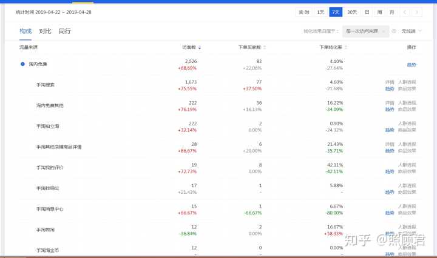Image resolution: width=437 pixels, height=258 pixels.
Task: Open 详情 for 淘内免费其他 row
Action: pos(390,103)
